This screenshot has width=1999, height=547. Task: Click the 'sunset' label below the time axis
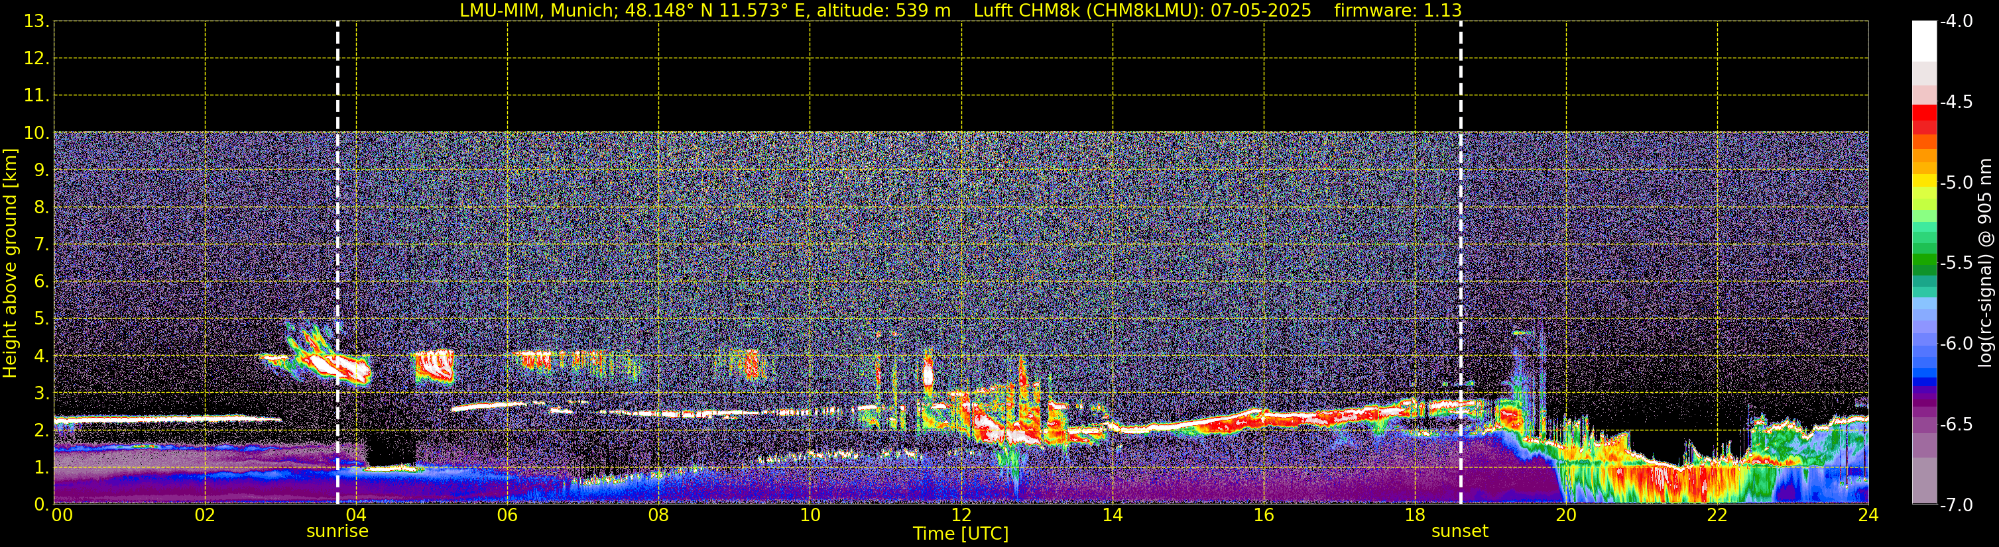point(1460,532)
